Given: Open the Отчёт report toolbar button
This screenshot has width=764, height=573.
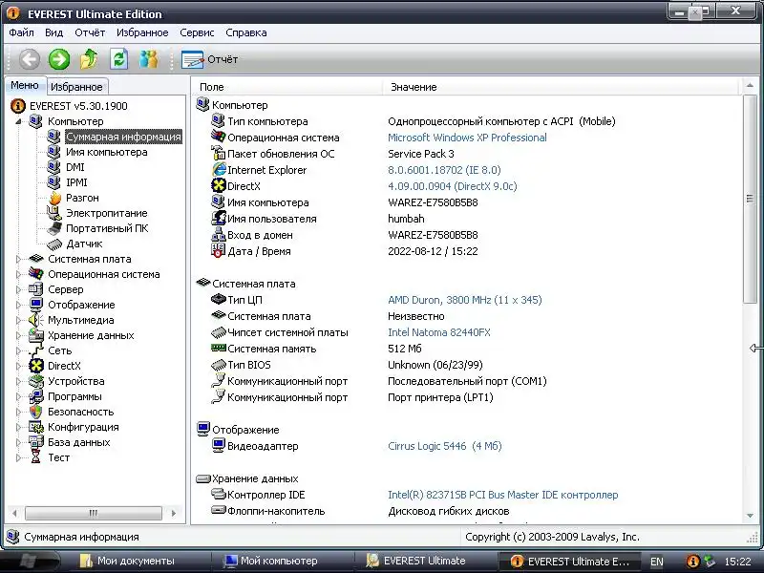Looking at the screenshot, I should coord(209,59).
